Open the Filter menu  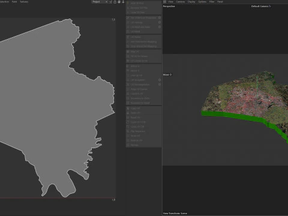212,2
